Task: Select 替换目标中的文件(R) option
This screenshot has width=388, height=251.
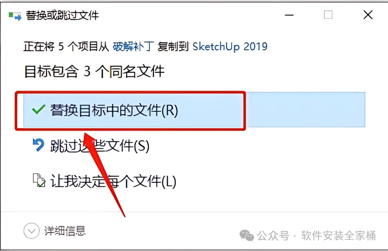Action: point(194,110)
